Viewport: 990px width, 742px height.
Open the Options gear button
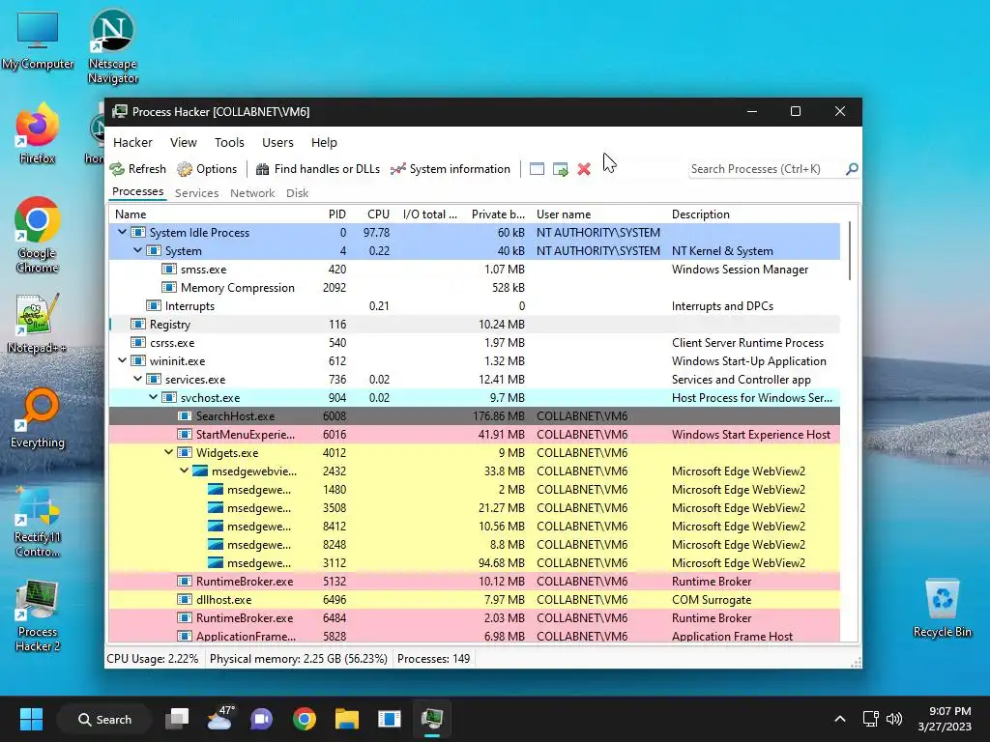pyautogui.click(x=207, y=169)
